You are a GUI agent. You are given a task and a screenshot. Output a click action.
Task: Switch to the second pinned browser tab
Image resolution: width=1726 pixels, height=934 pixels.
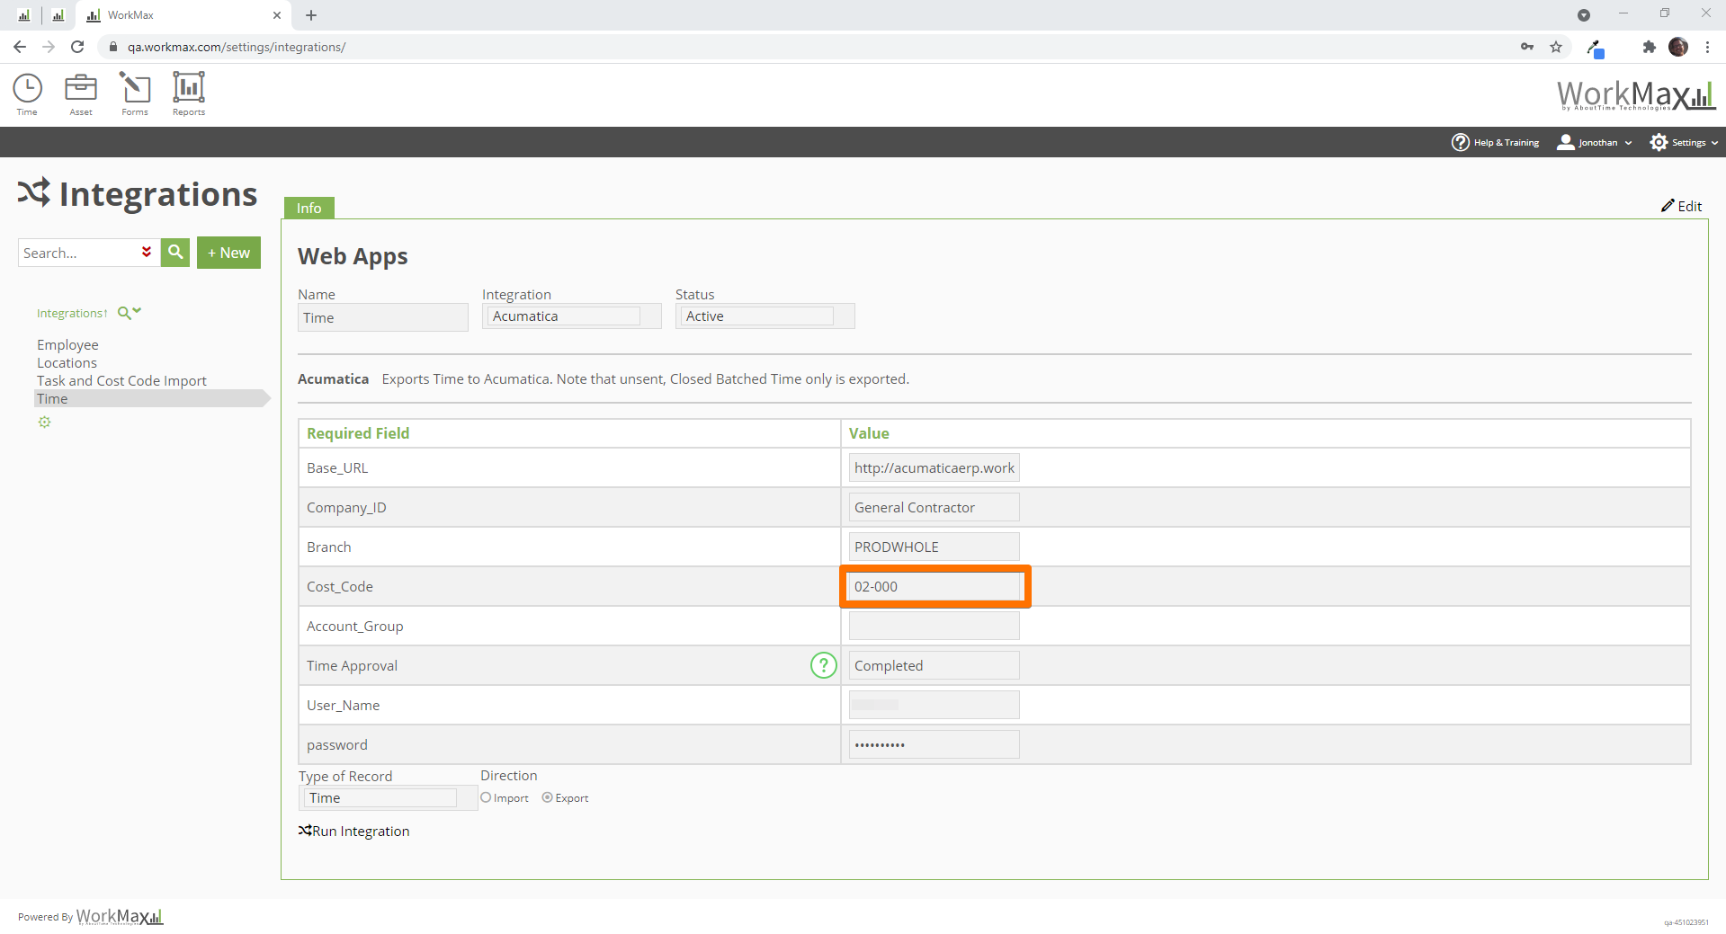58,15
